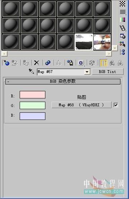Click the Make Material Copy spheres icon
This screenshot has height=199, width=129.
click(48, 63)
